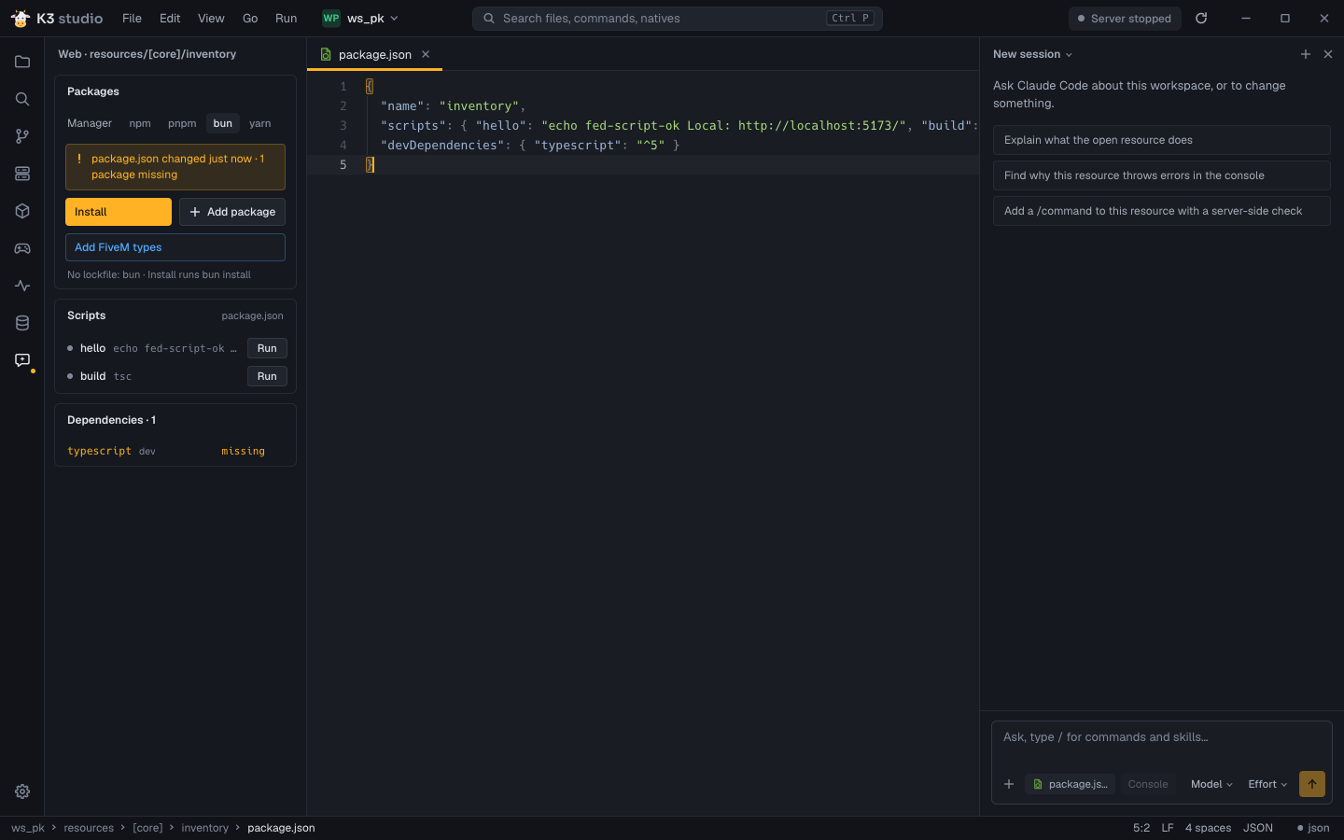This screenshot has width=1344, height=840.
Task: Send the chat message with arrow button
Action: 1312,784
